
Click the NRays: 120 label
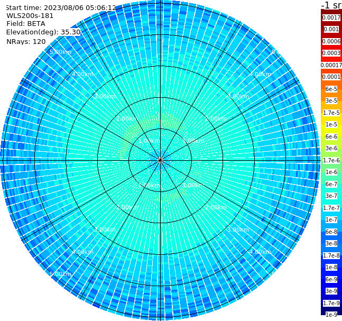tap(26, 41)
